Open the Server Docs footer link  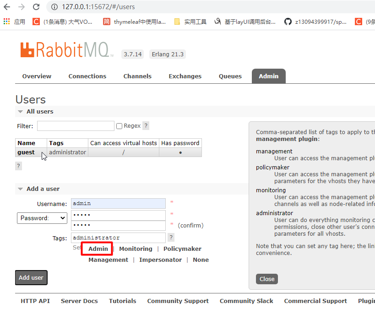(79, 301)
